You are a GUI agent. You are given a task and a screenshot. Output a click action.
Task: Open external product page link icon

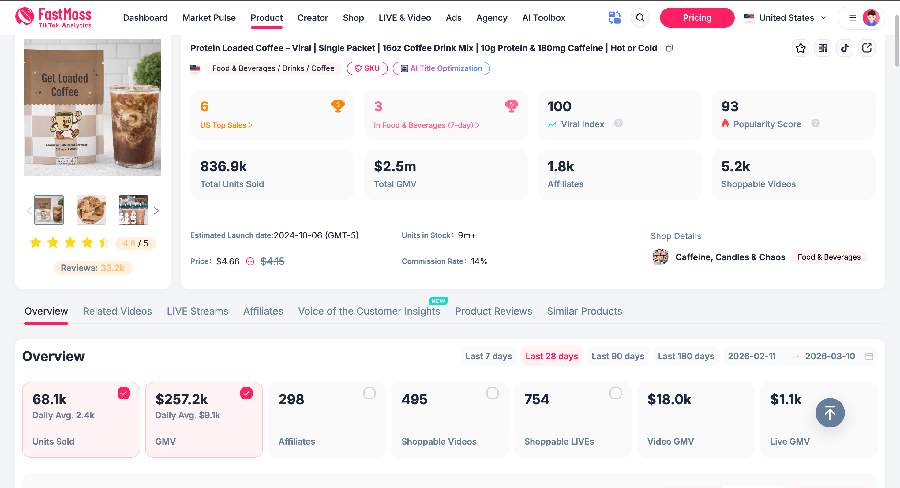click(867, 48)
